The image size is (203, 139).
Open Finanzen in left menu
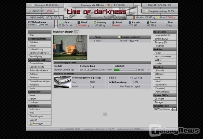pos(40,78)
